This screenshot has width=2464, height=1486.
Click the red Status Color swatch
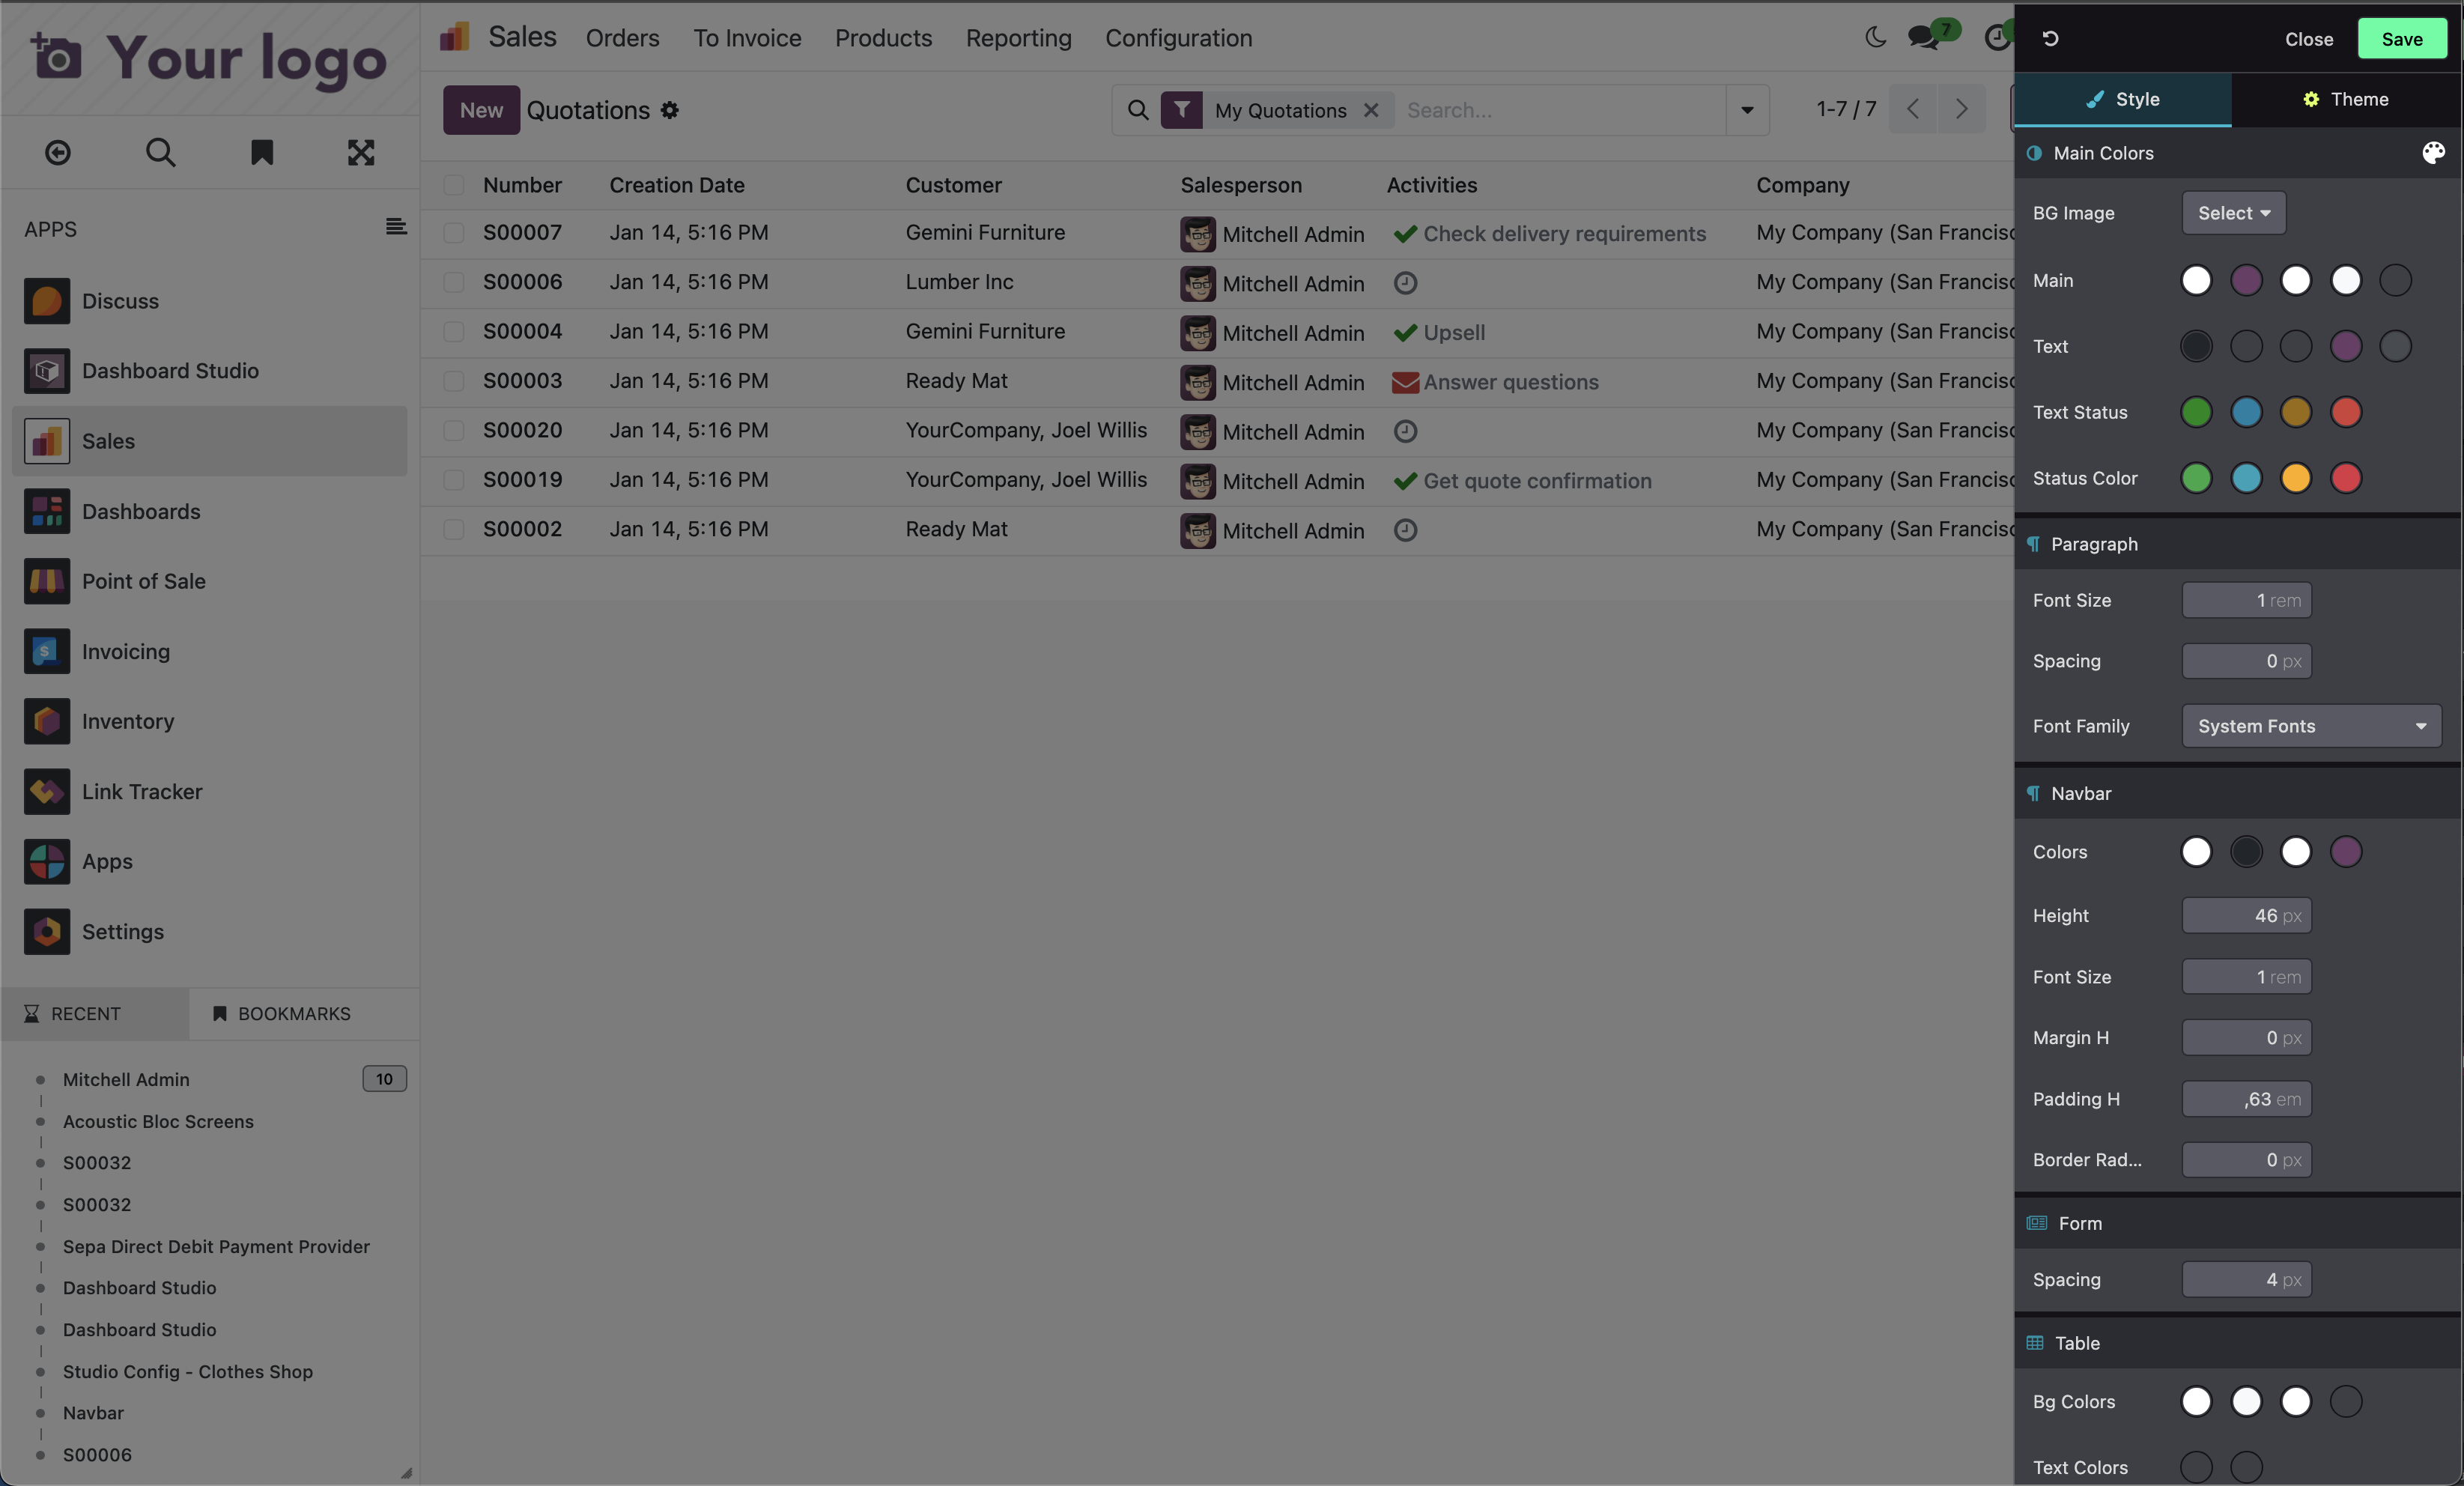pyautogui.click(x=2346, y=478)
